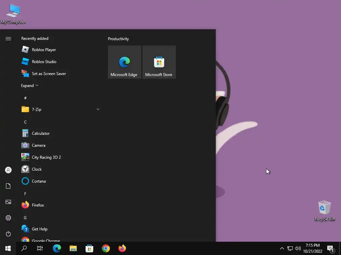Open the volume speaker icon

[x=298, y=248]
